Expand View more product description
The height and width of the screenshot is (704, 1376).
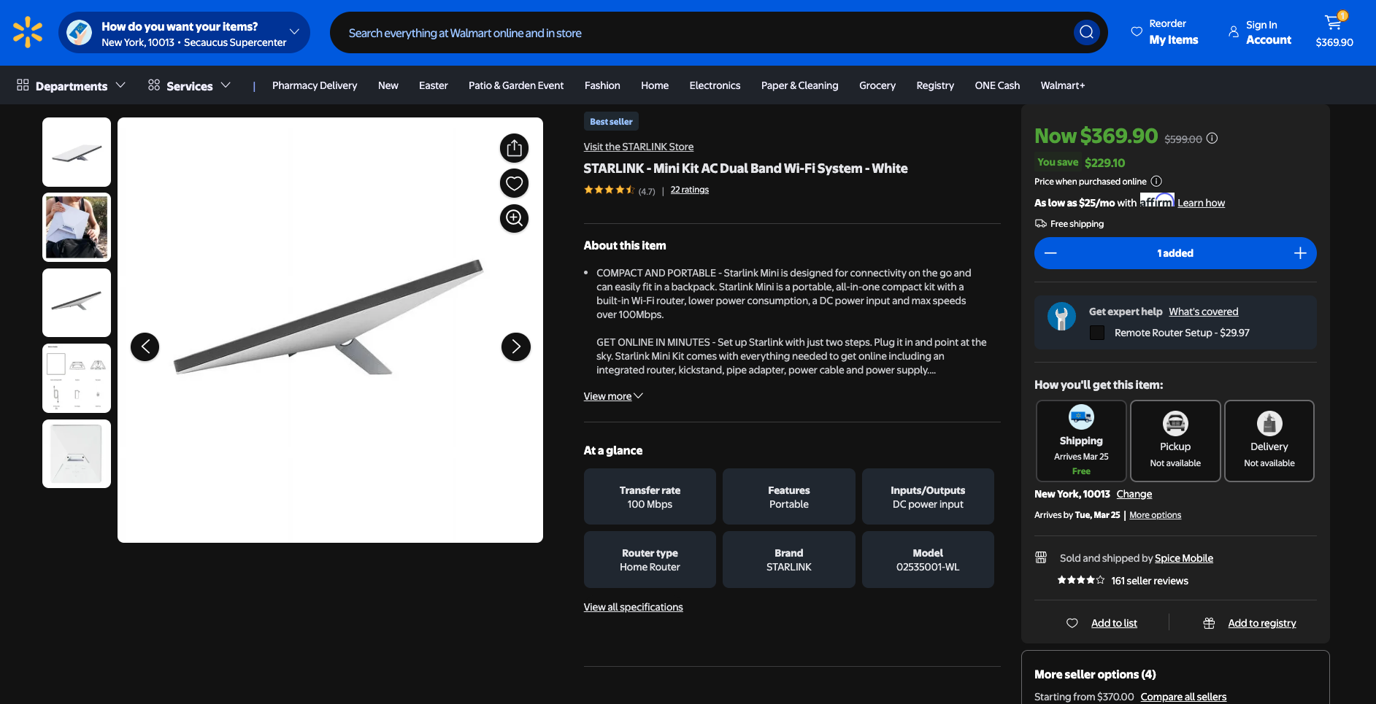pyautogui.click(x=613, y=396)
